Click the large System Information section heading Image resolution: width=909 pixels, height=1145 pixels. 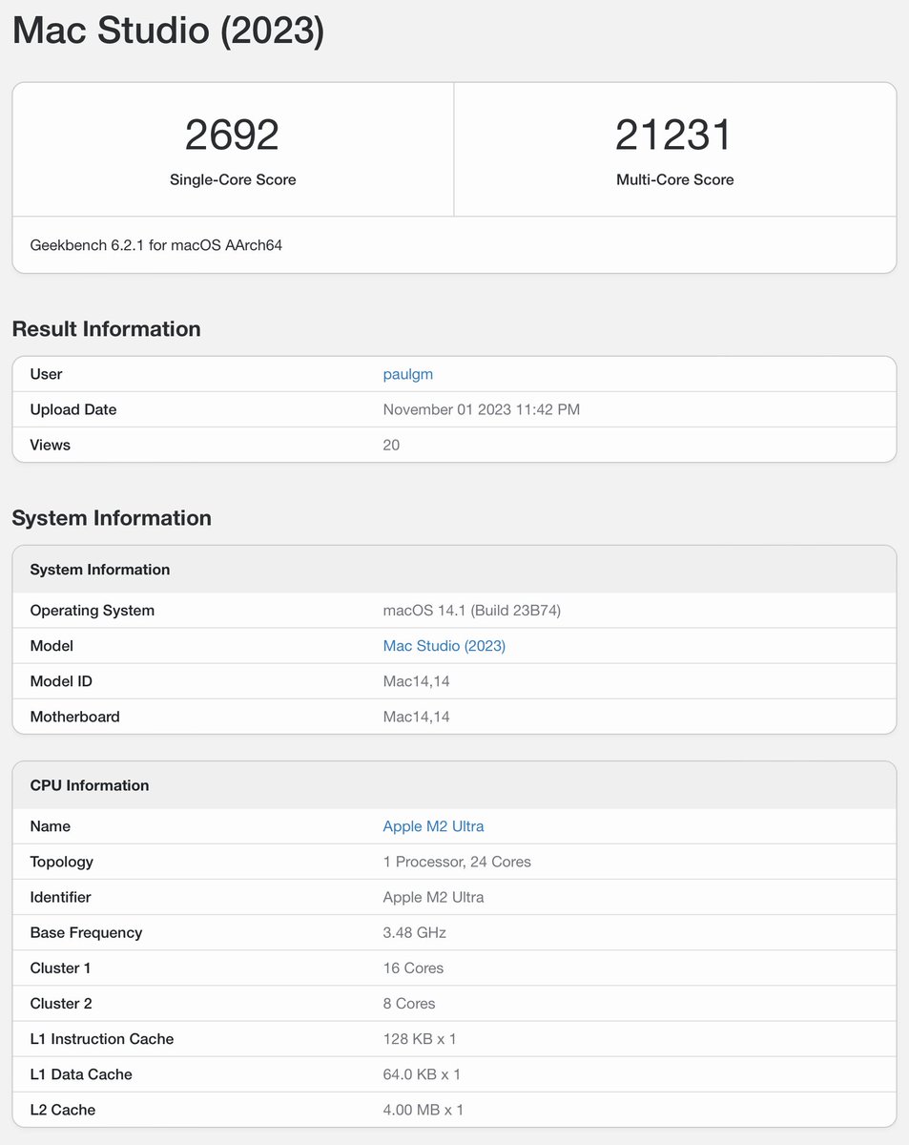pos(112,518)
